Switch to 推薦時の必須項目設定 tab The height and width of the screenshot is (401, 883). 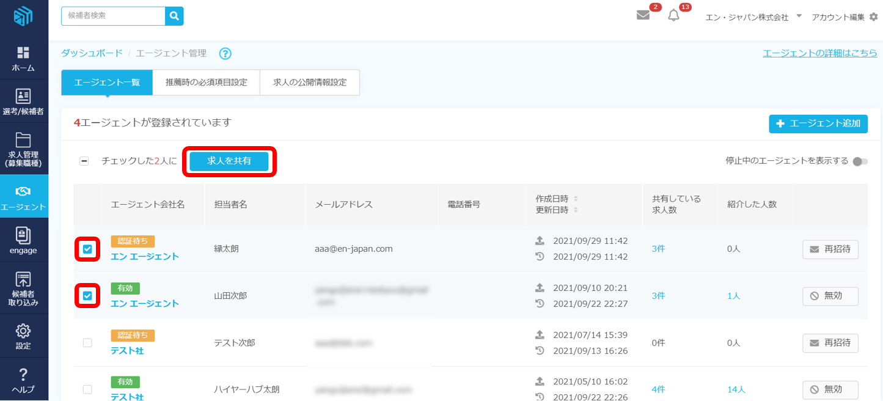[x=206, y=83]
